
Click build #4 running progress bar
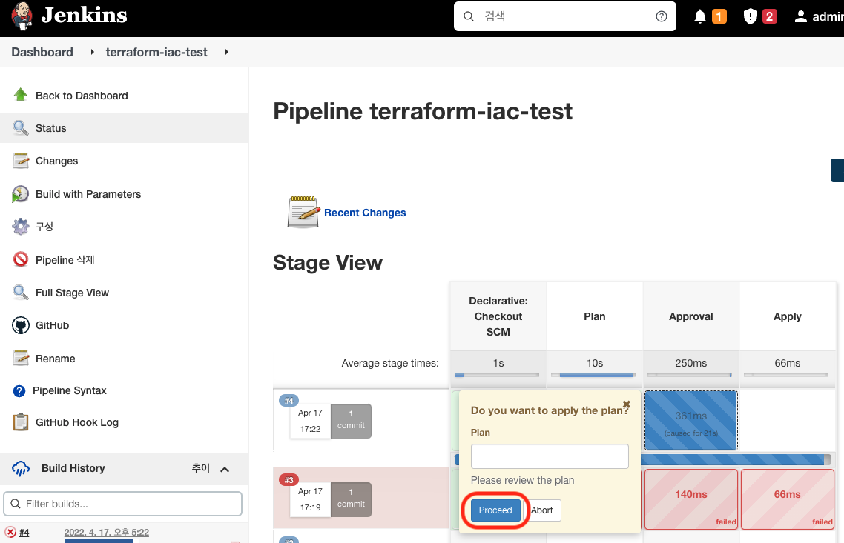click(x=736, y=459)
